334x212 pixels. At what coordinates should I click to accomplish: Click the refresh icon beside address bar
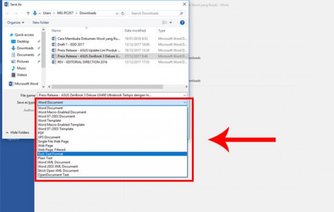tap(123, 13)
